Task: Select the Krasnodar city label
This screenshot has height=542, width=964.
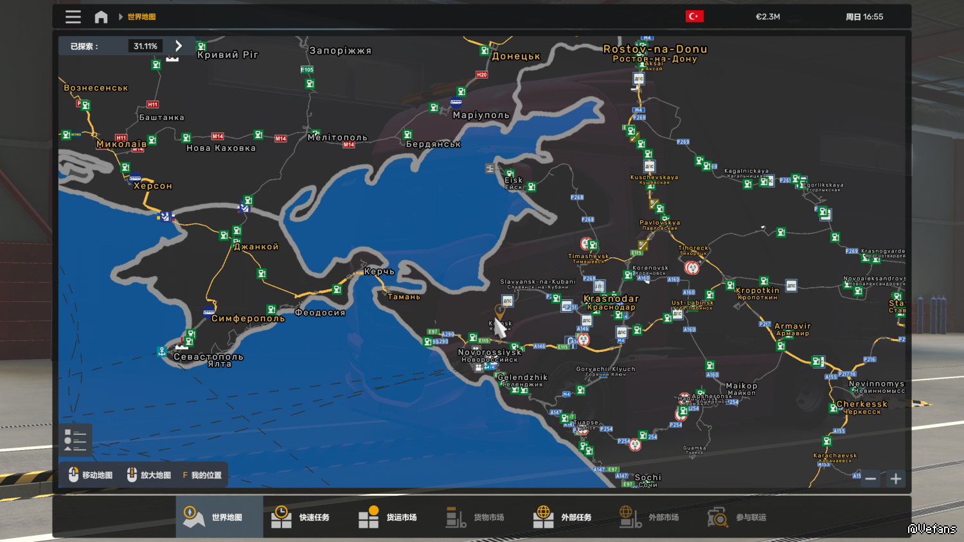Action: 611,299
